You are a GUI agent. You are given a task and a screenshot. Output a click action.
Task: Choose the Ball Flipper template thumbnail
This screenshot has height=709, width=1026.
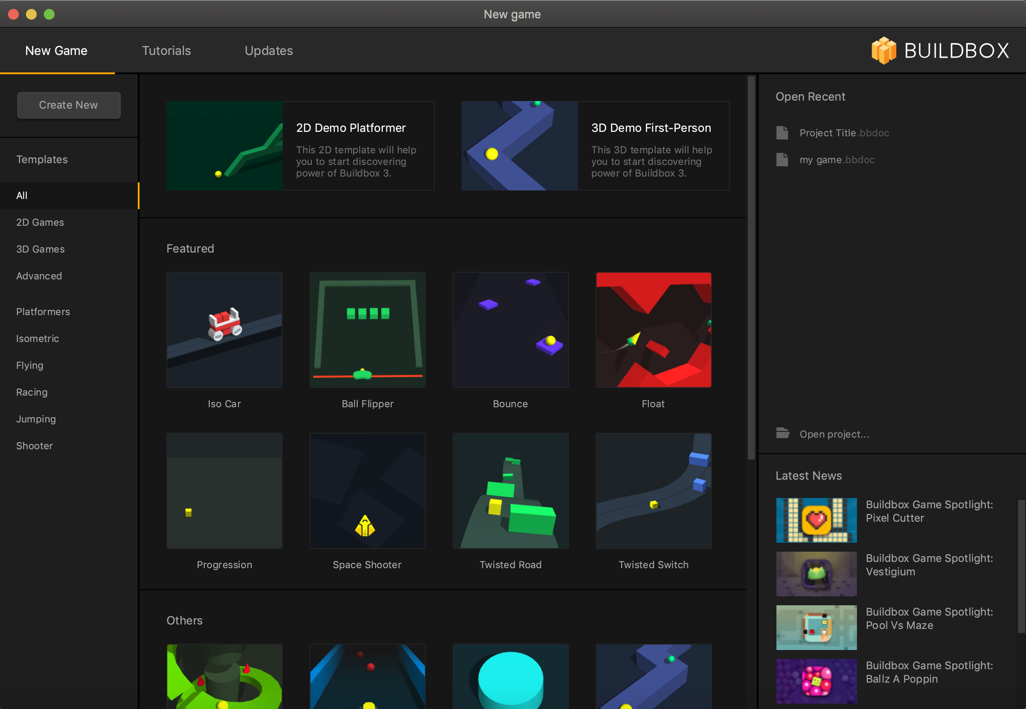368,329
